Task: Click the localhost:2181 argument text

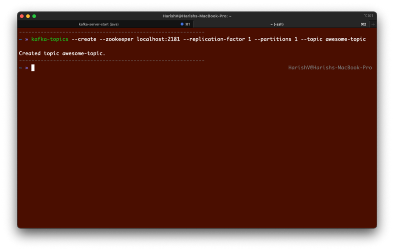Action: pos(158,39)
